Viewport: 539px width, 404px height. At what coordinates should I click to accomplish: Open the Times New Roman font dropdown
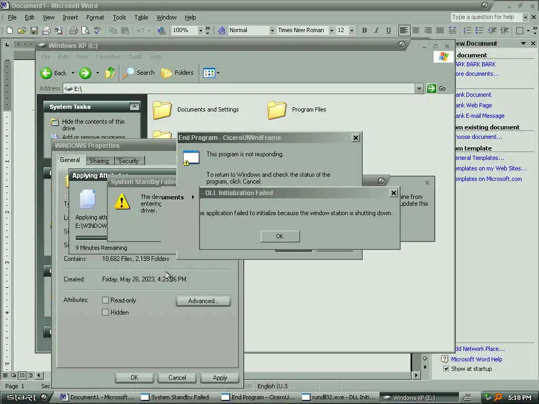point(332,31)
